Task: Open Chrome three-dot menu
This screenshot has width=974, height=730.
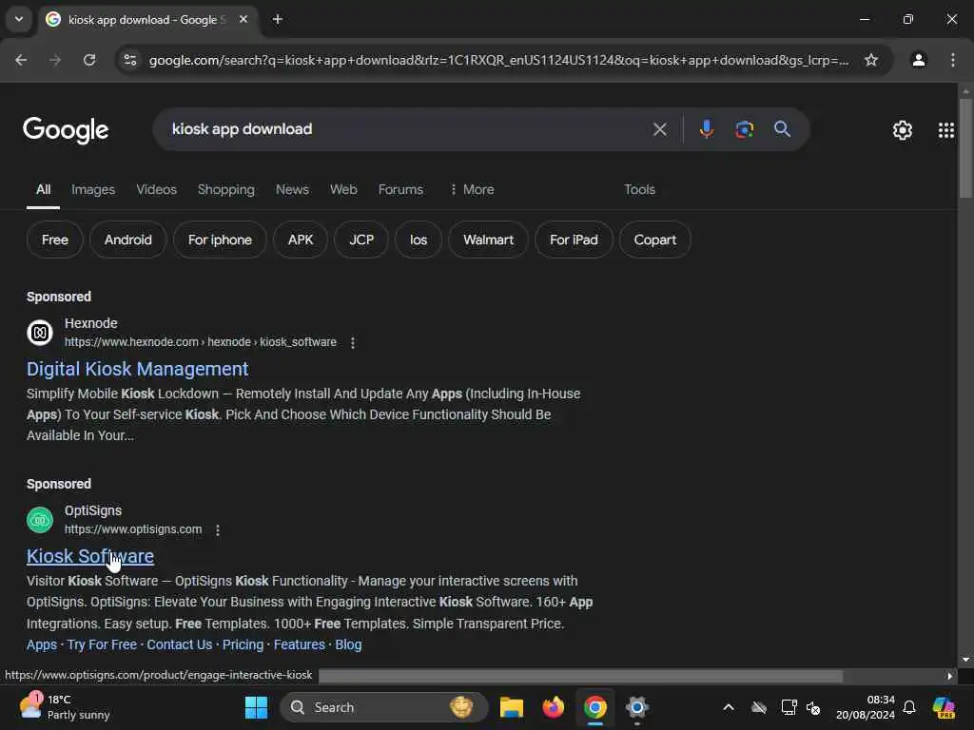Action: (x=953, y=60)
